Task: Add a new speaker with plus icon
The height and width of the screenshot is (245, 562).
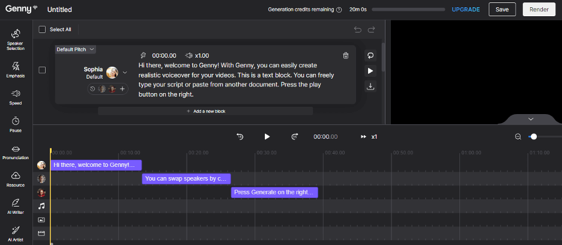Action: (x=122, y=89)
